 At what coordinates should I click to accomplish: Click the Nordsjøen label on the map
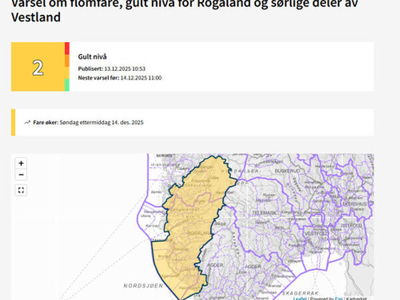[x=143, y=285]
